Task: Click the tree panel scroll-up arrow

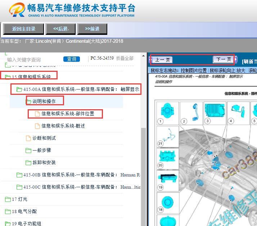Action: click(143, 56)
